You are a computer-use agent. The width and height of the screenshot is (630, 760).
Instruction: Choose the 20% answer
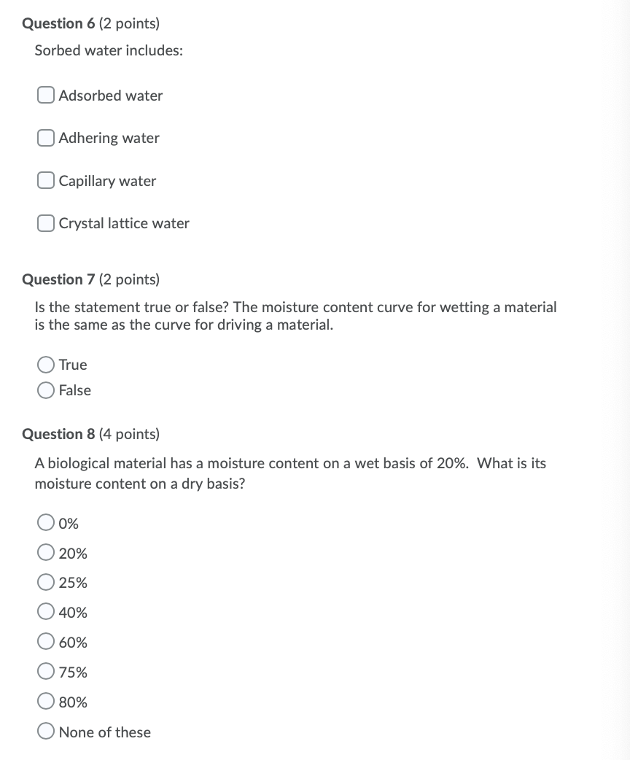pyautogui.click(x=45, y=552)
